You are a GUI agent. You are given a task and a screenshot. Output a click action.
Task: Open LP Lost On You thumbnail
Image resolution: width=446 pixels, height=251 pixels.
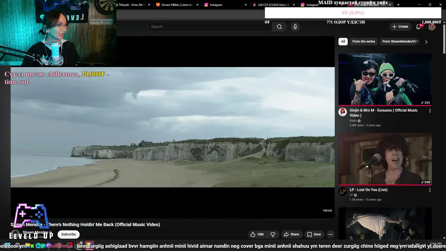(385, 159)
